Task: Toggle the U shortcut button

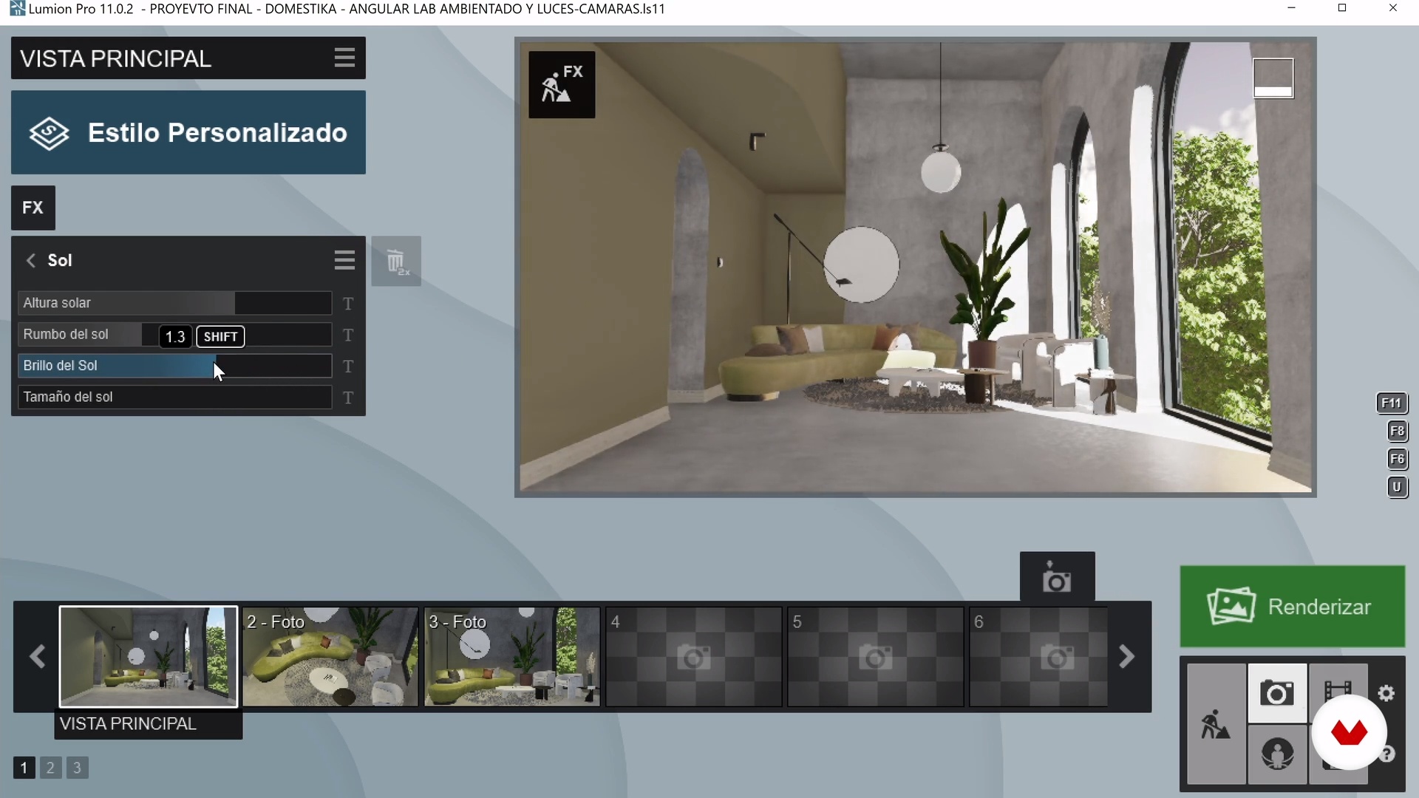Action: click(x=1397, y=487)
